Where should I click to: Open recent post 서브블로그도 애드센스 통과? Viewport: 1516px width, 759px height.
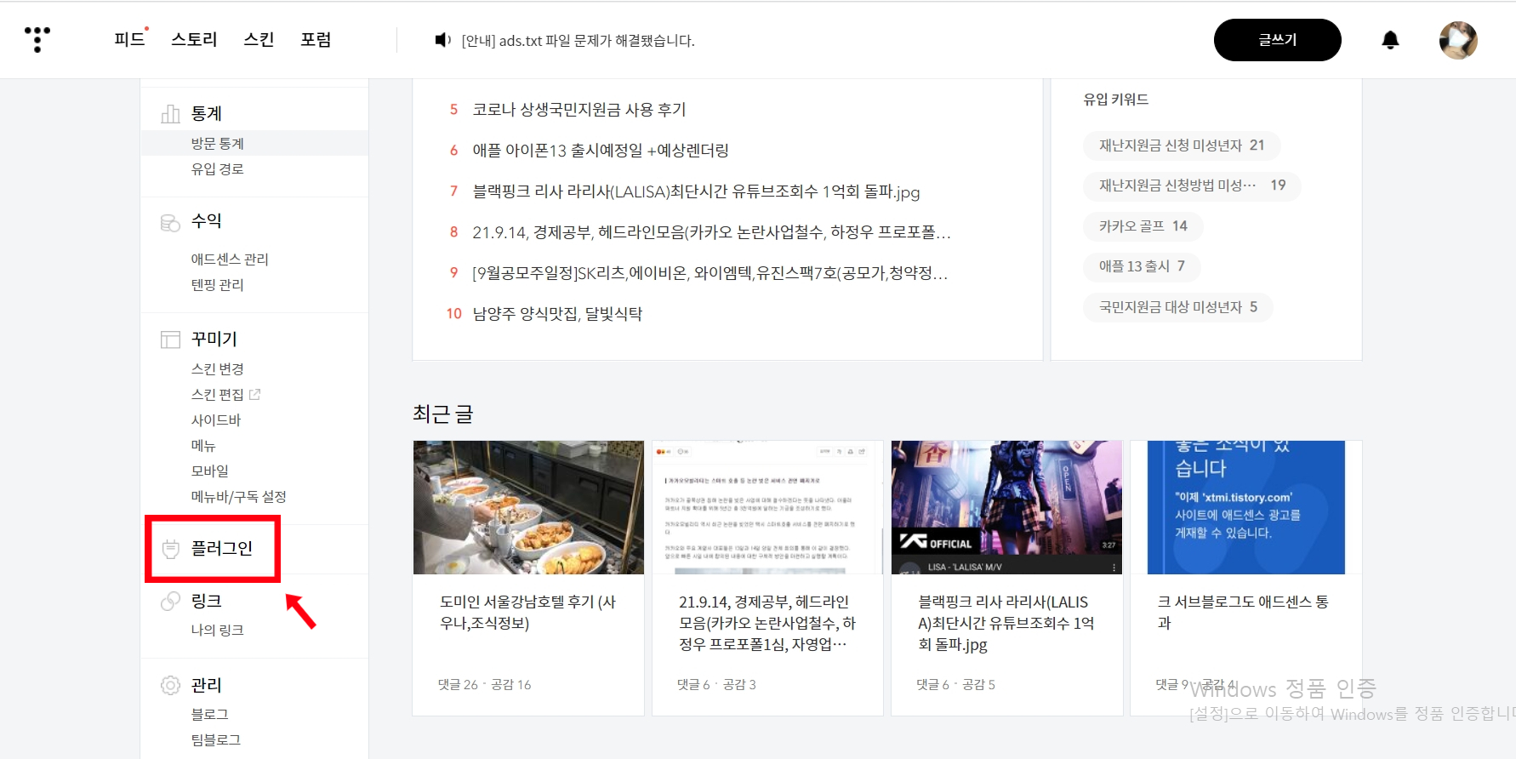1243,613
